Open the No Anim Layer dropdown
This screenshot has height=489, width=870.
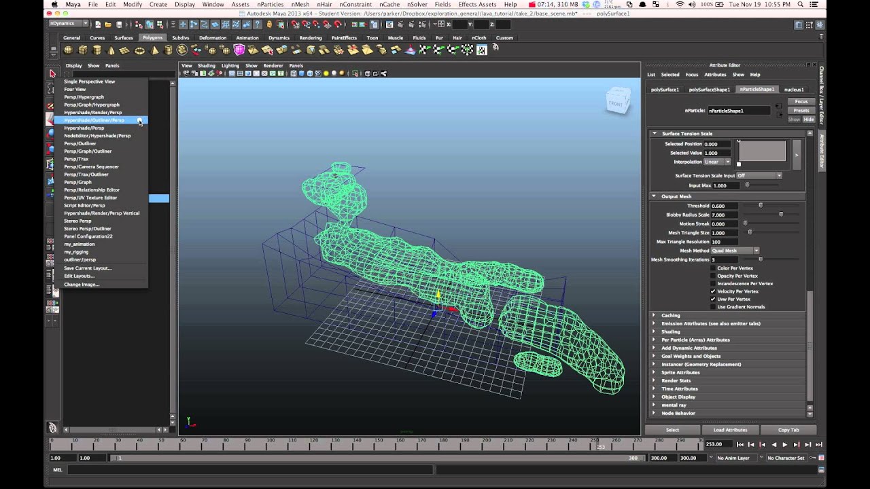tap(737, 458)
